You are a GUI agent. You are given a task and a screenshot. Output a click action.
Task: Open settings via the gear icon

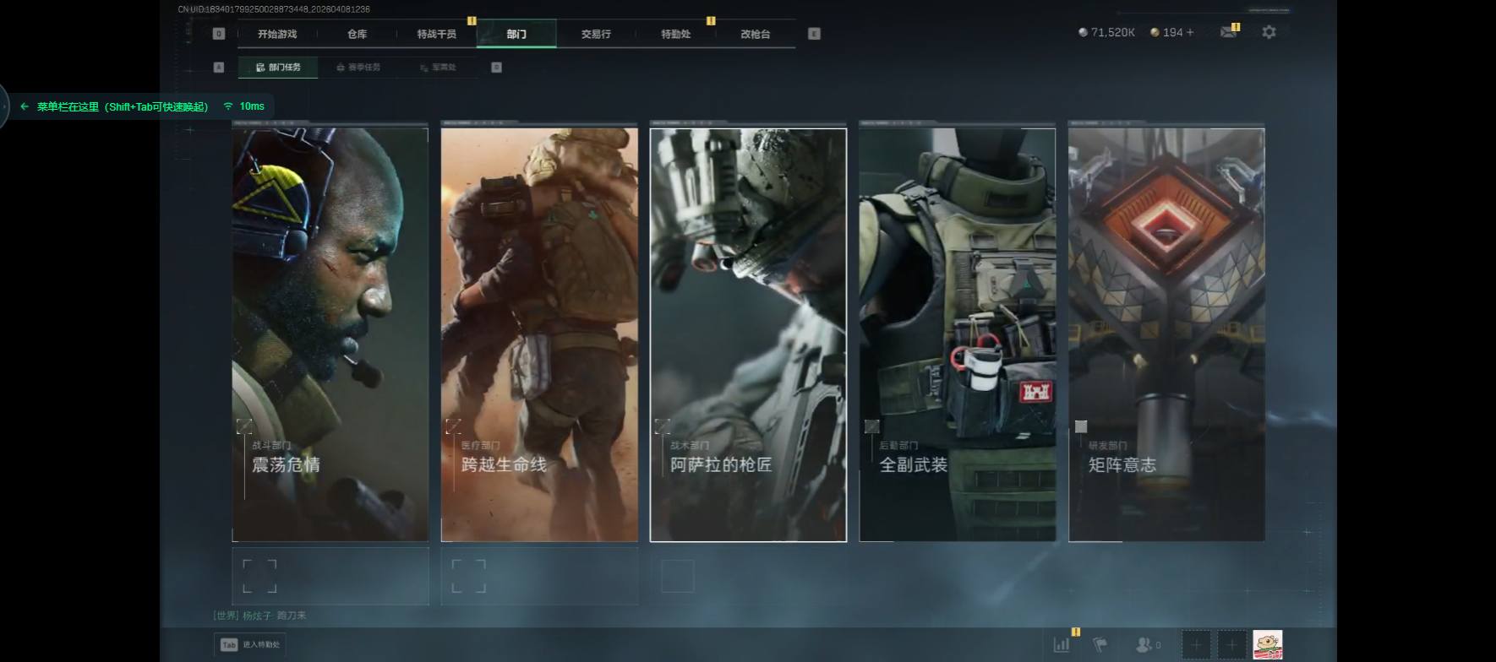pos(1269,32)
